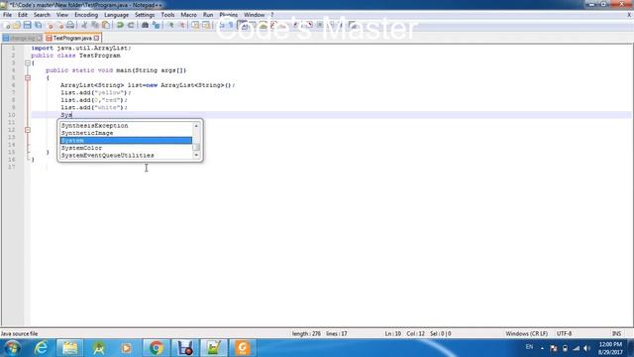Click the 'Windows (CR LF)' status bar entry
This screenshot has height=357, width=634.
526,333
